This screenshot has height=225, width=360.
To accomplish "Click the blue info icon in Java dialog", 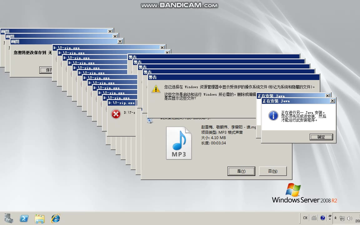I will 273,116.
